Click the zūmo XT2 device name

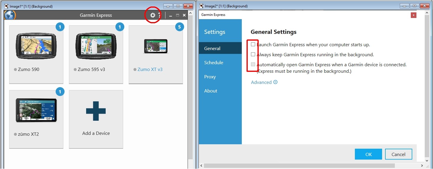28,134
